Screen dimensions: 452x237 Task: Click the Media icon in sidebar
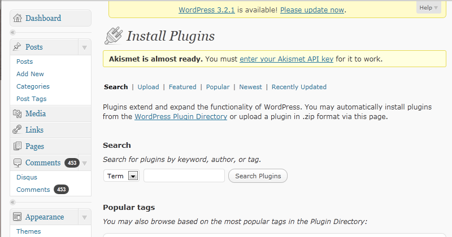tap(17, 114)
